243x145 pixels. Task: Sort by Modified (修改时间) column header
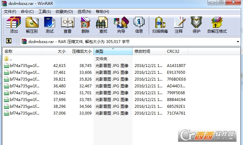[148, 51]
